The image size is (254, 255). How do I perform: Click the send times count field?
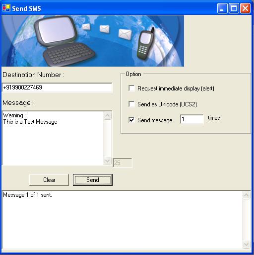click(192, 119)
